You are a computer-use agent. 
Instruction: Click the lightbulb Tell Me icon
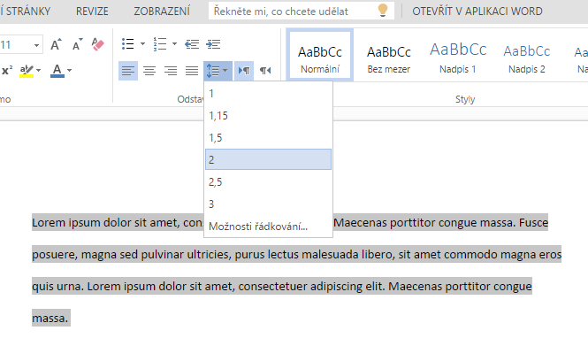(x=383, y=11)
